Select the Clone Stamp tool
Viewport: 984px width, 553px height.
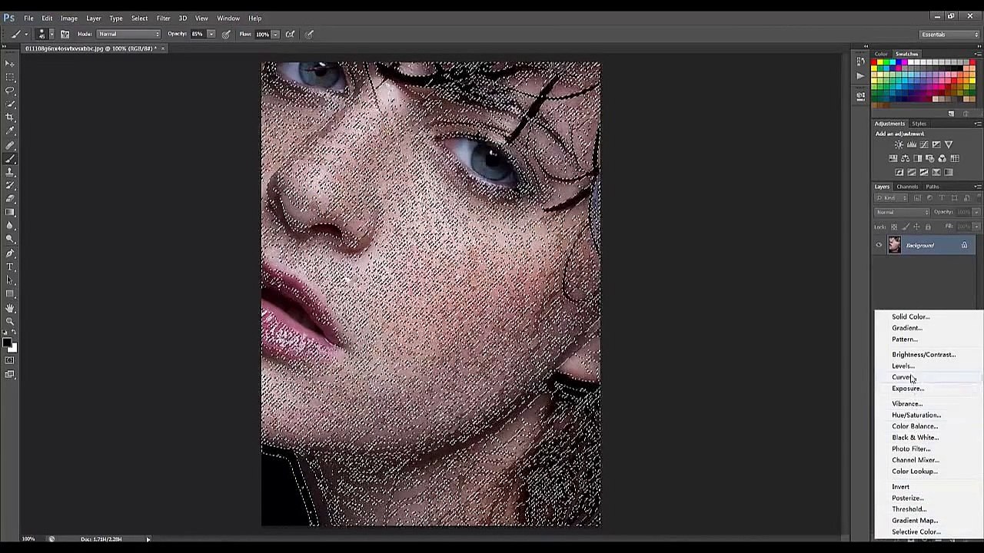[10, 172]
